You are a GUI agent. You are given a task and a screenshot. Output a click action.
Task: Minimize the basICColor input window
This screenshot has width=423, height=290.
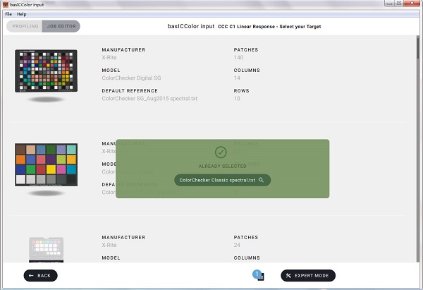[390, 4]
